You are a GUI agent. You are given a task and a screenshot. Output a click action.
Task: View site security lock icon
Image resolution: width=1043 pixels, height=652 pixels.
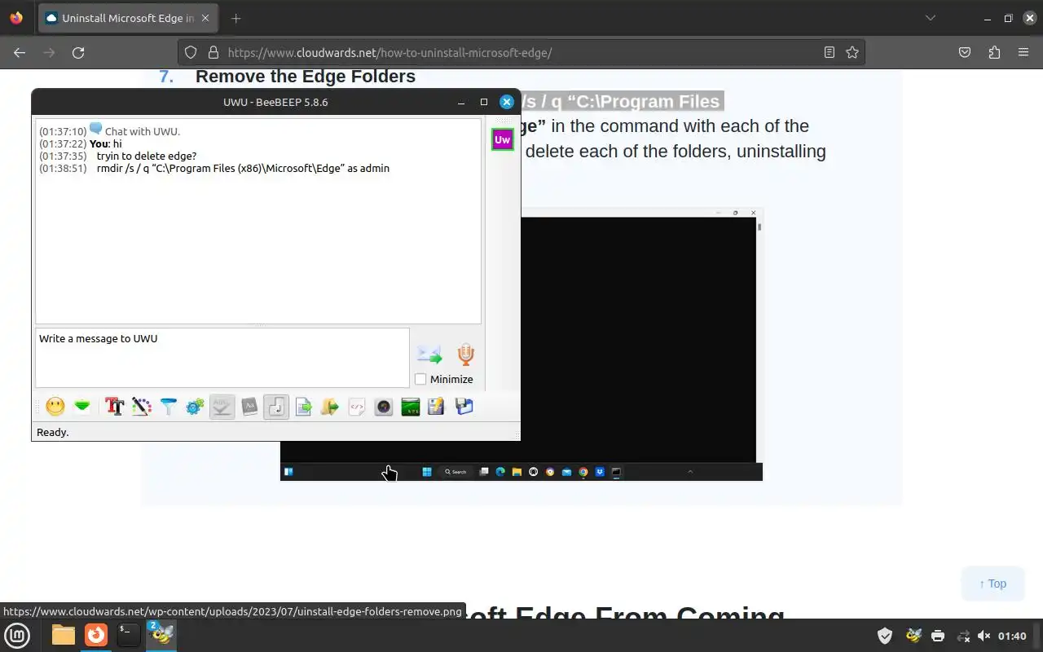point(213,52)
